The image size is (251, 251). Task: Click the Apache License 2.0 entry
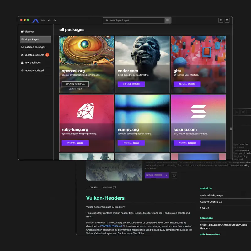pyautogui.click(x=211, y=202)
